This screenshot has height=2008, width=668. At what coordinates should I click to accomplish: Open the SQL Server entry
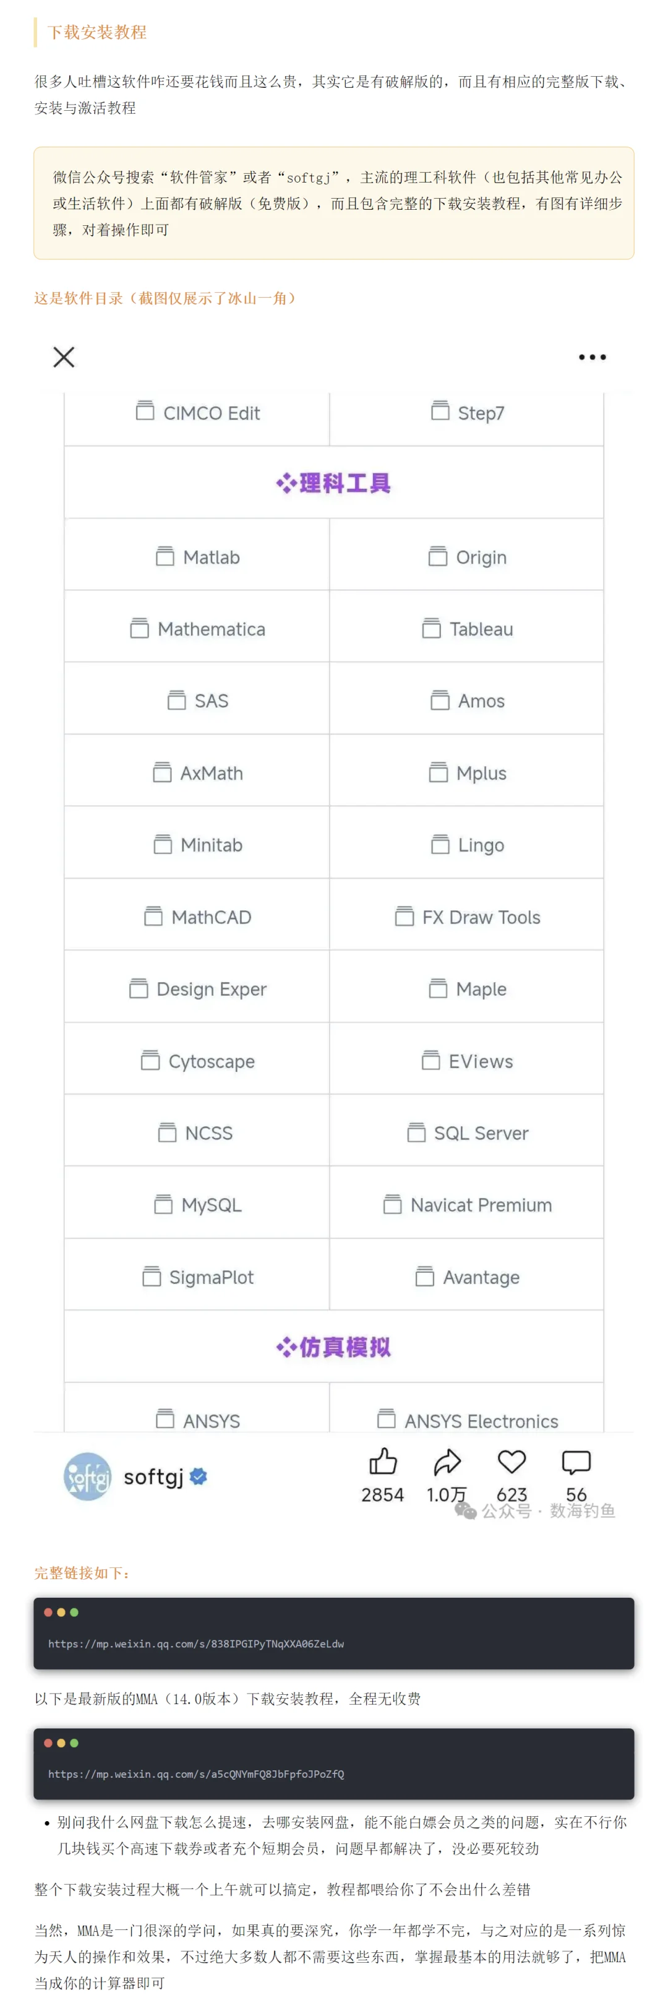tap(468, 1134)
